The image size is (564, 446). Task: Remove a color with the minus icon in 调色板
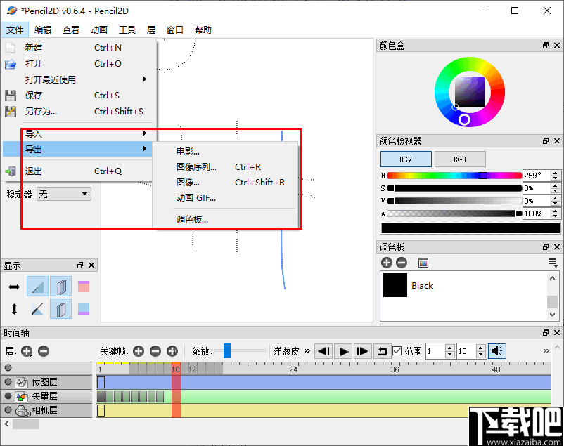(402, 262)
